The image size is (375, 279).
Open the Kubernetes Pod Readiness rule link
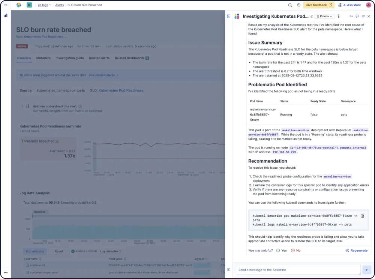[45, 37]
